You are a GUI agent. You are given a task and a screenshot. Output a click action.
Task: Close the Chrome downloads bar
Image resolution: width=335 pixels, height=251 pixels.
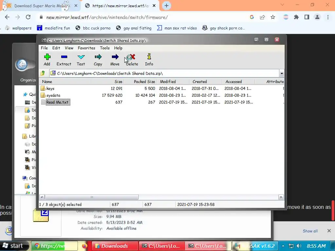(x=329, y=231)
